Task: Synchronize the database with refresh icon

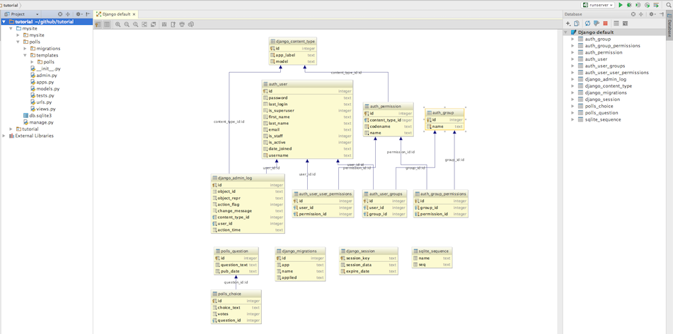Action: click(x=587, y=23)
